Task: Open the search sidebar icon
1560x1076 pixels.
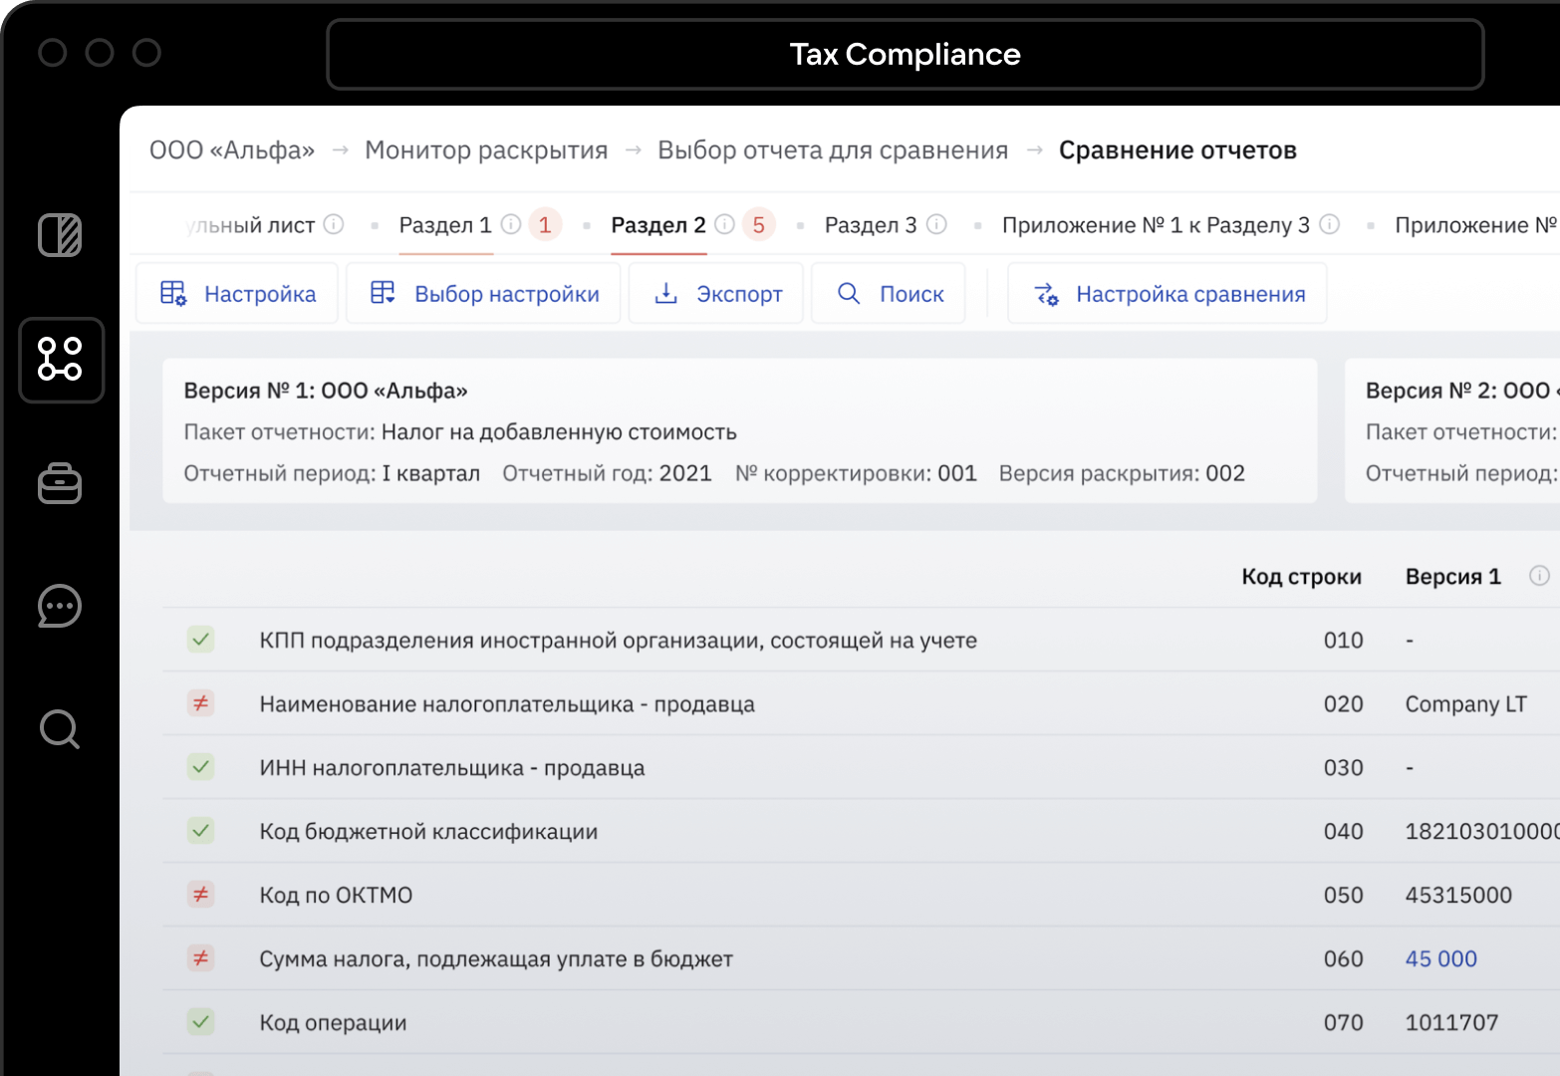Action: (60, 729)
